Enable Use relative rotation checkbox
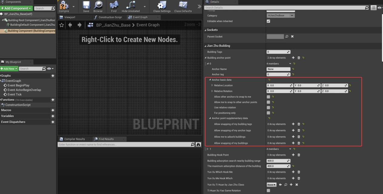This screenshot has width=383, height=194. pyautogui.click(x=268, y=107)
